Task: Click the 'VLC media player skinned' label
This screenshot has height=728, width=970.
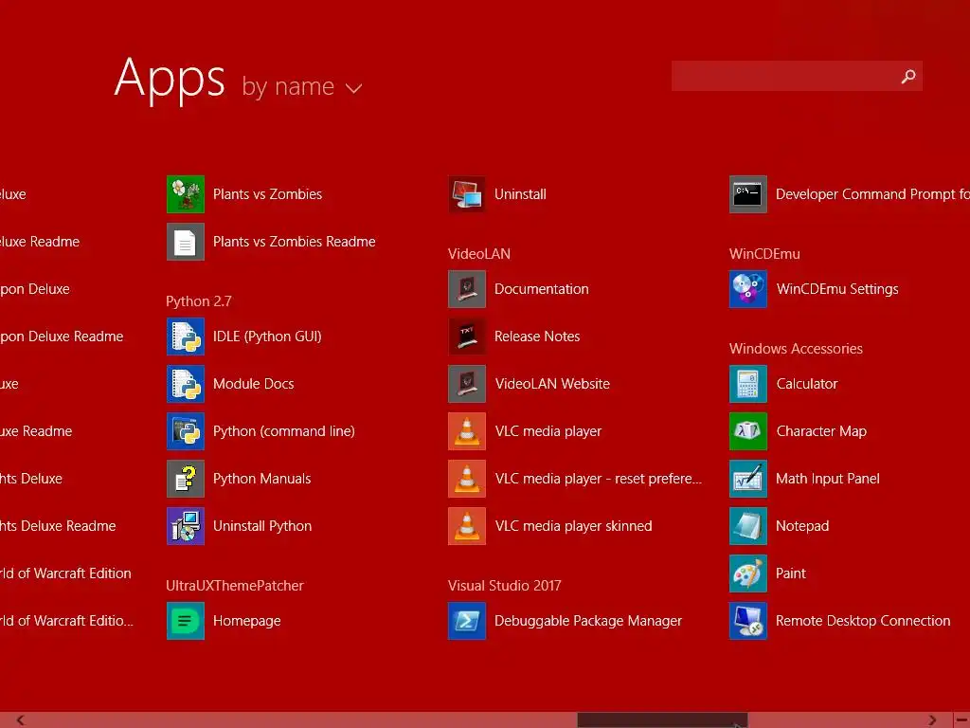Action: coord(573,526)
